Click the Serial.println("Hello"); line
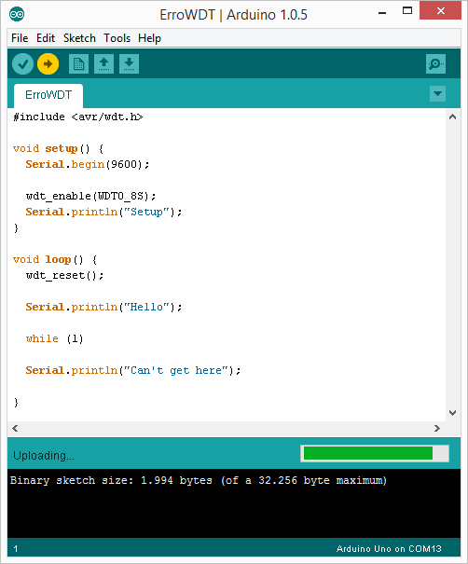The height and width of the screenshot is (564, 468). click(x=103, y=307)
